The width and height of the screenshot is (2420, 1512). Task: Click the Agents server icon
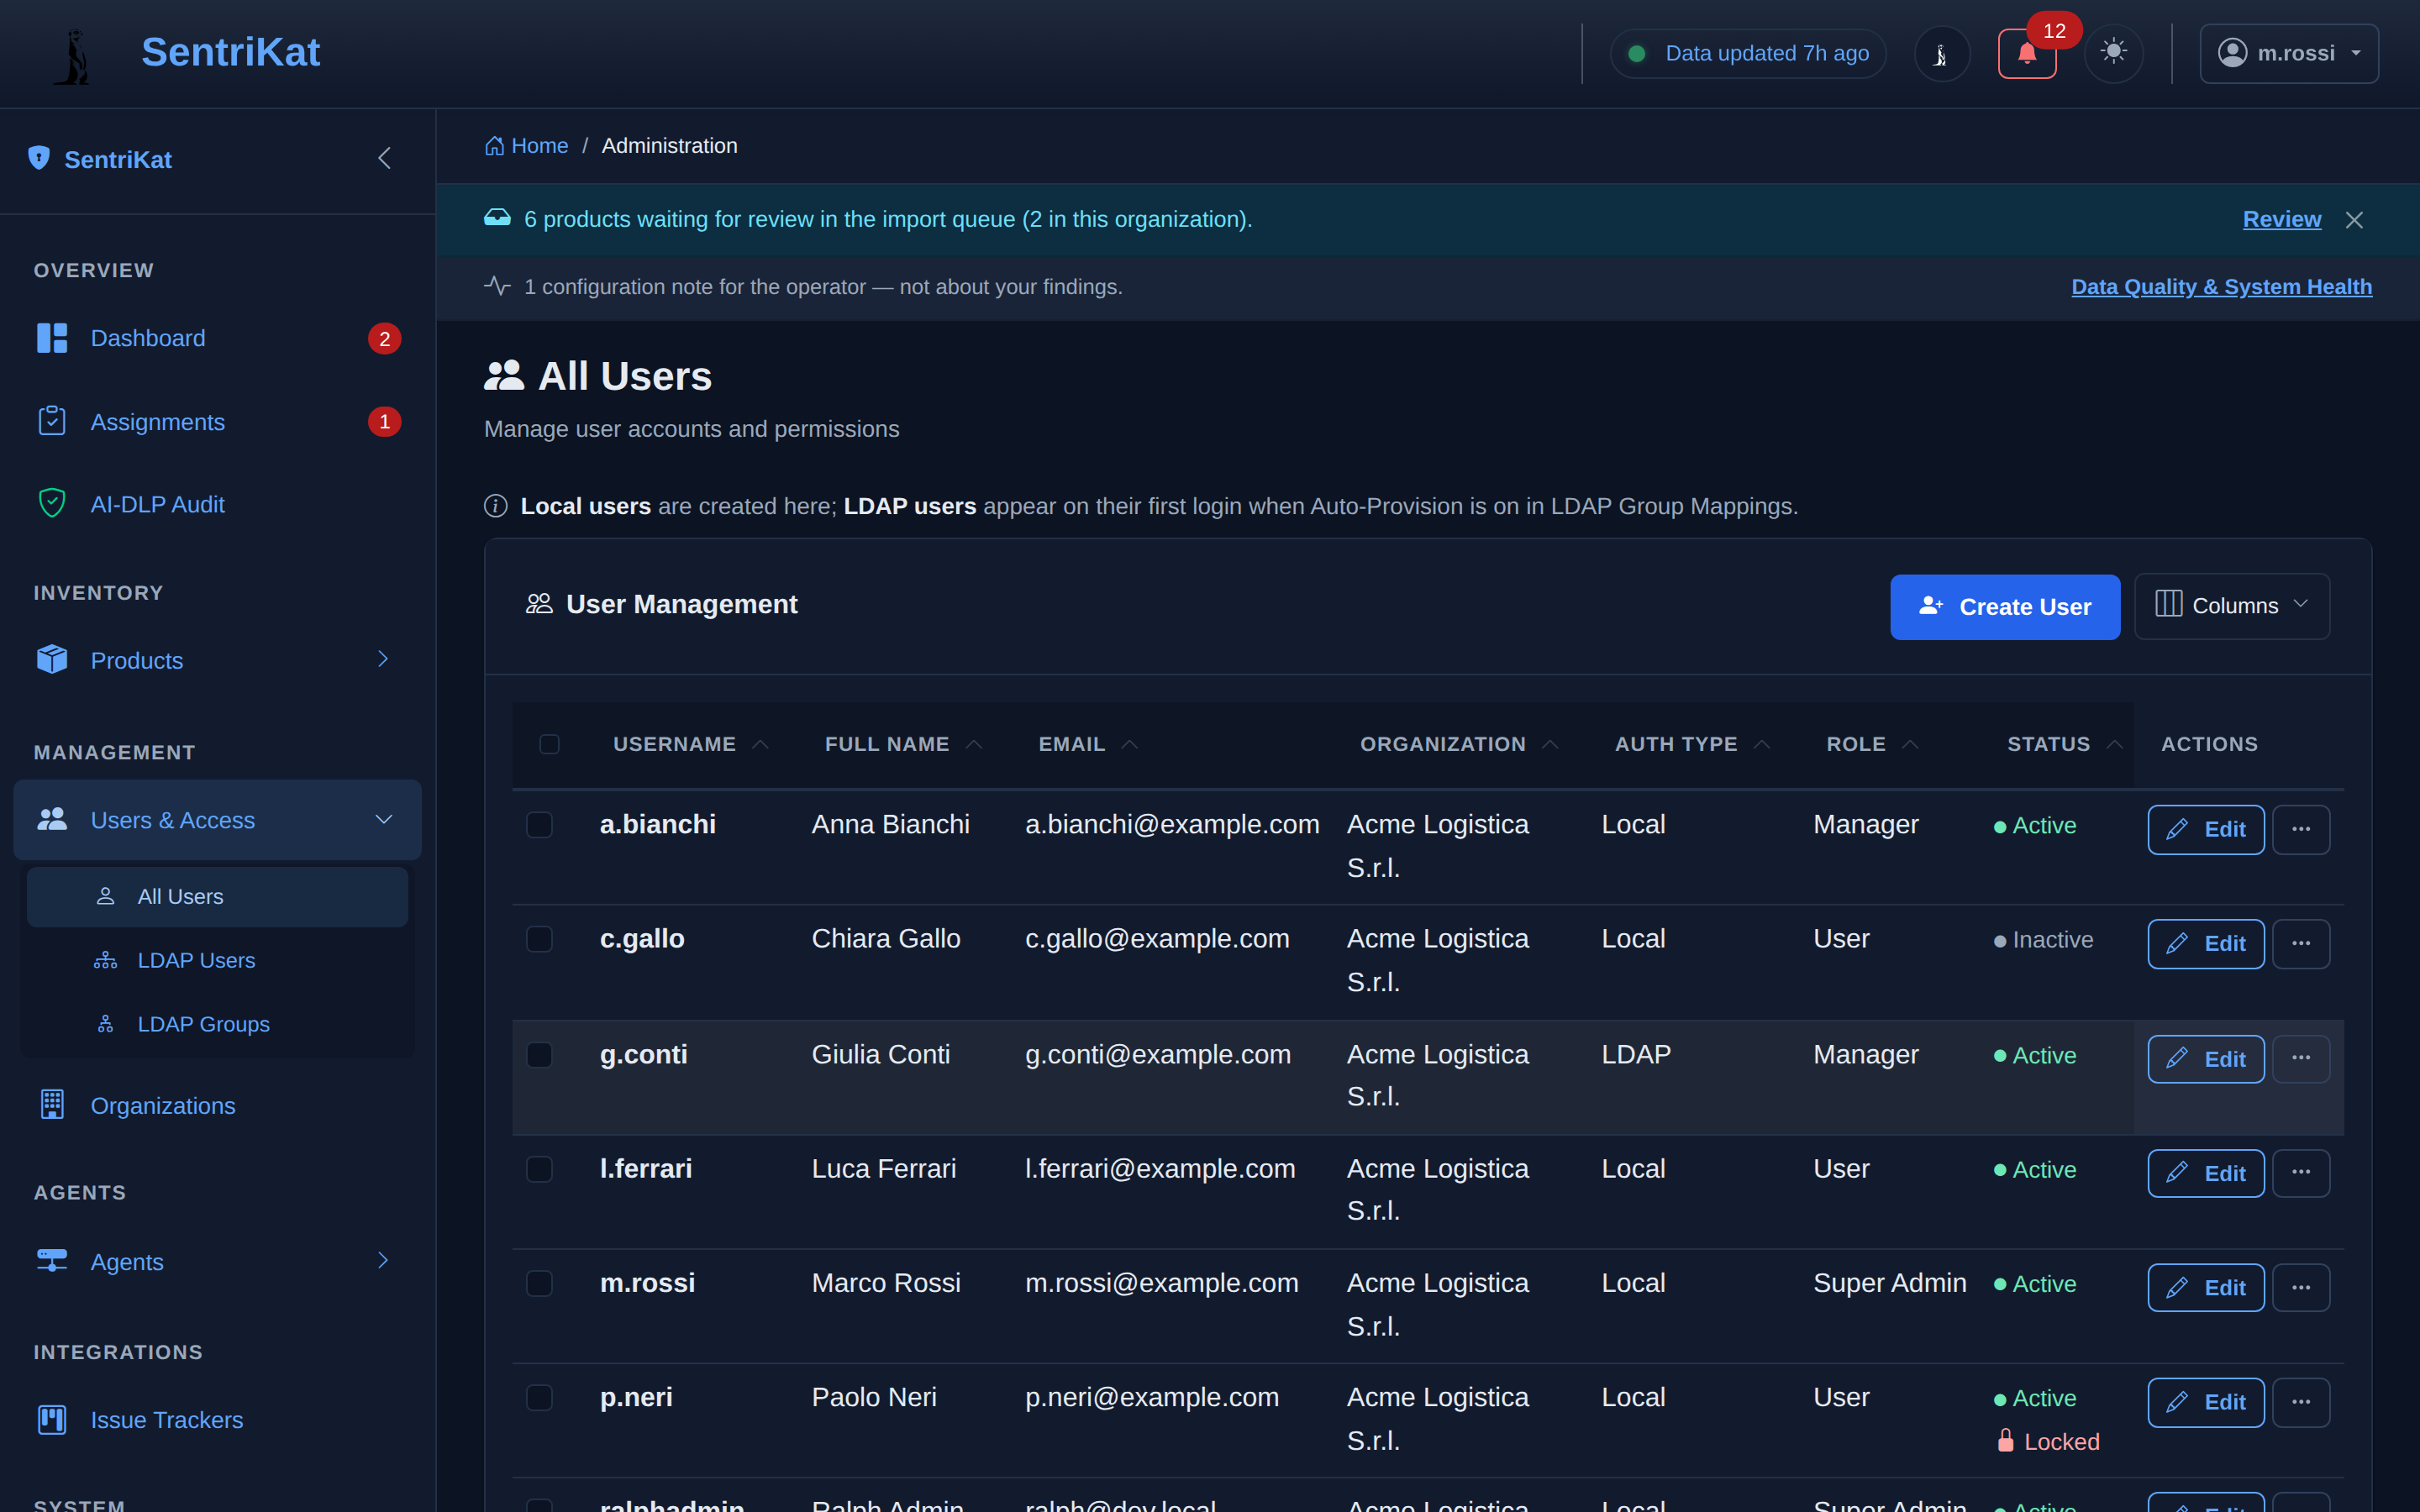point(52,1260)
